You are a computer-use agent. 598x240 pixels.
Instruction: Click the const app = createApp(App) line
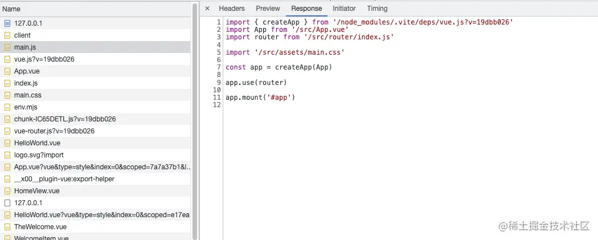[279, 67]
